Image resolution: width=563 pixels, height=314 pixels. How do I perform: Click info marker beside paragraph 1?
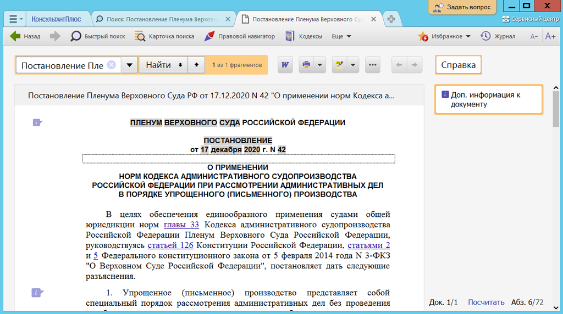click(37, 293)
